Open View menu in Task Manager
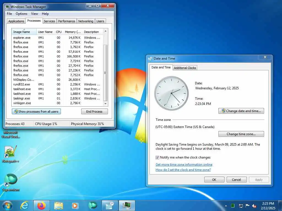This screenshot has width=282, height=211. 34,14
